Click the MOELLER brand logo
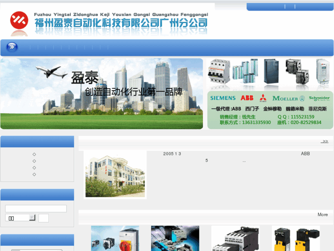This screenshot has height=251, width=334. (x=289, y=98)
